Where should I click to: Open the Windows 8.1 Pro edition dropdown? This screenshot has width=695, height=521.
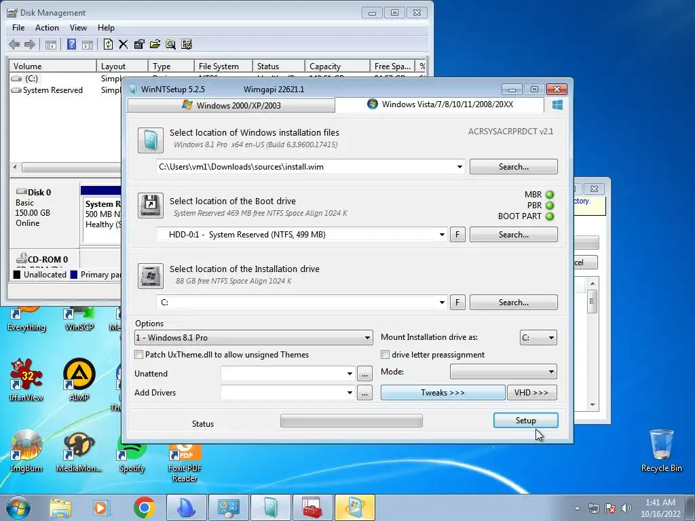(254, 338)
